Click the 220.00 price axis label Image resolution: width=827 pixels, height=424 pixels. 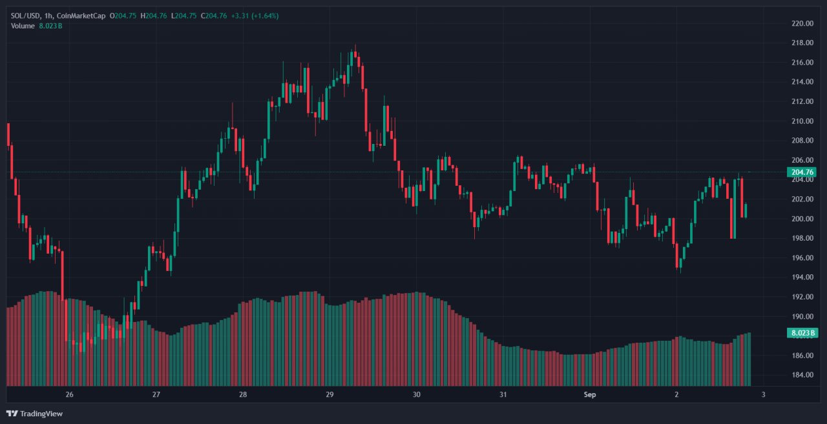click(x=802, y=23)
